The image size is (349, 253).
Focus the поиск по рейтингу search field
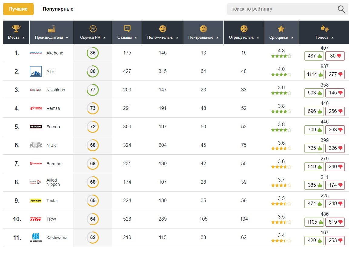click(x=282, y=9)
